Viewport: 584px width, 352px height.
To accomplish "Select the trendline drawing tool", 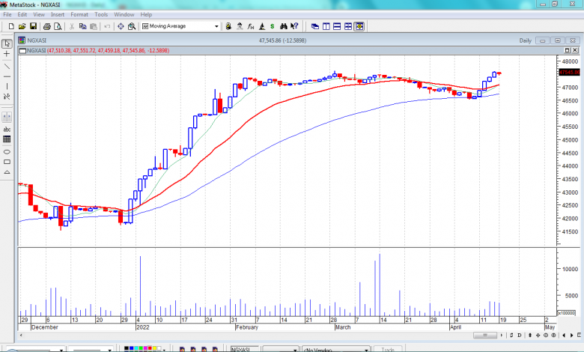I will 7,65.
